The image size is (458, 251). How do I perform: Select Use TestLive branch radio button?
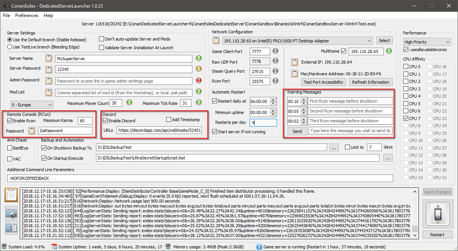point(10,47)
